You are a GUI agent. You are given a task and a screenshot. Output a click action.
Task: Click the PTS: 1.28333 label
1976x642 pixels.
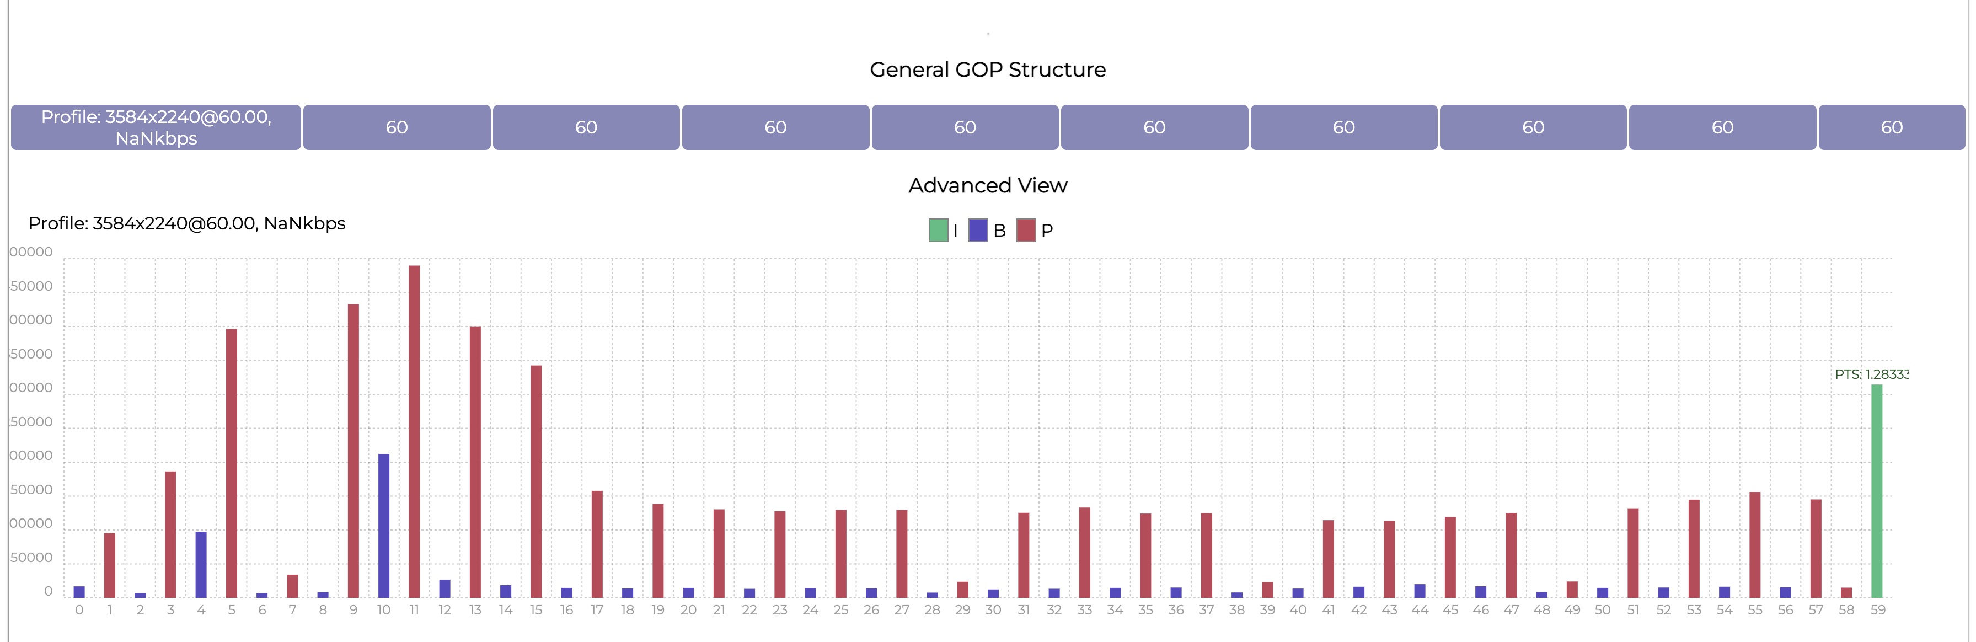[x=1871, y=374]
